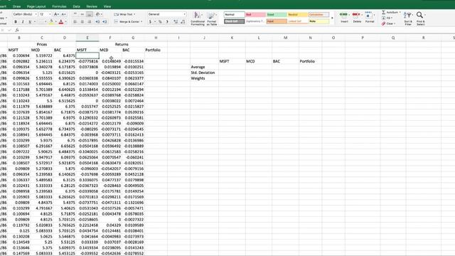The image size is (455, 256).
Task: Apply the Bad cell style
Action: 255,14
